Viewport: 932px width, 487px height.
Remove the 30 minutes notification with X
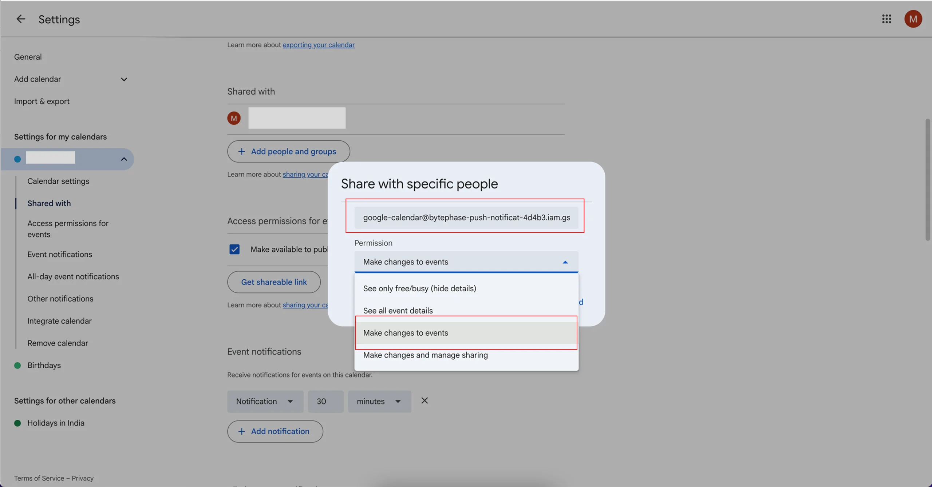(x=424, y=401)
